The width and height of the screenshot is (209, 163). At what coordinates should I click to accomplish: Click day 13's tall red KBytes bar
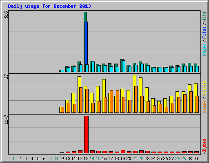click(x=86, y=134)
